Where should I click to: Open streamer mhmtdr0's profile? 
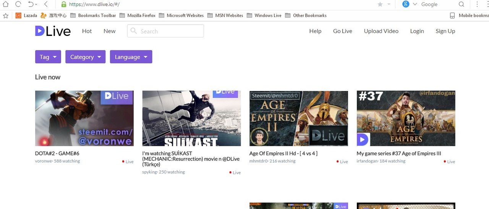pyautogui.click(x=258, y=161)
